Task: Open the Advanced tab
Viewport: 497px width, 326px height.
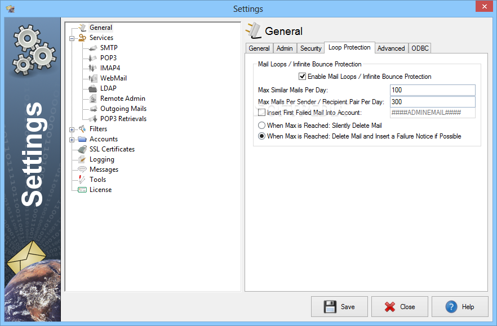Action: point(391,48)
